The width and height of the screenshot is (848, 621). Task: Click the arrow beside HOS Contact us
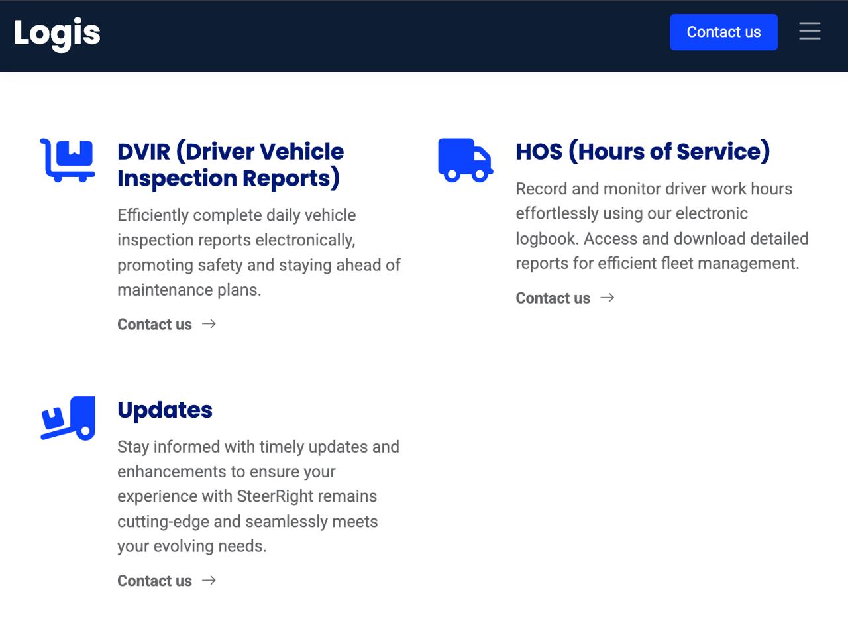607,298
